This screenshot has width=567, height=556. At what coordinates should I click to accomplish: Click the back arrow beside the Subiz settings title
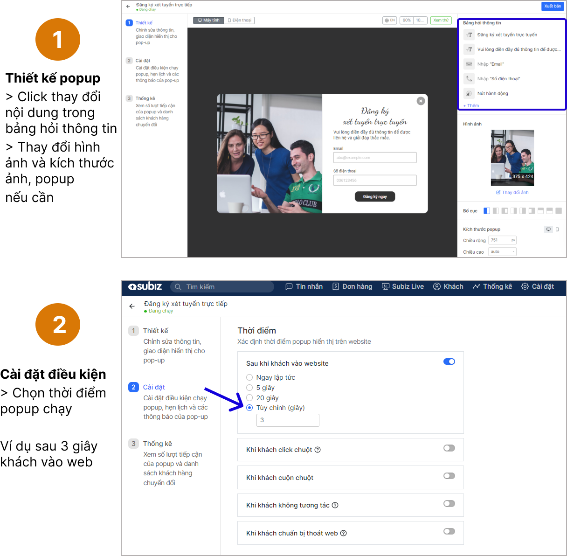click(x=132, y=306)
